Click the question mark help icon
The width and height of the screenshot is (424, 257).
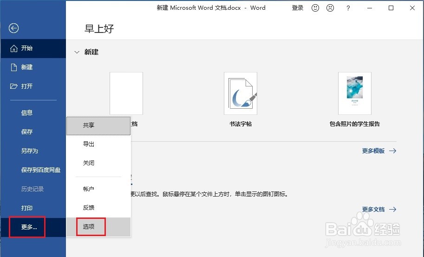pyautogui.click(x=348, y=8)
